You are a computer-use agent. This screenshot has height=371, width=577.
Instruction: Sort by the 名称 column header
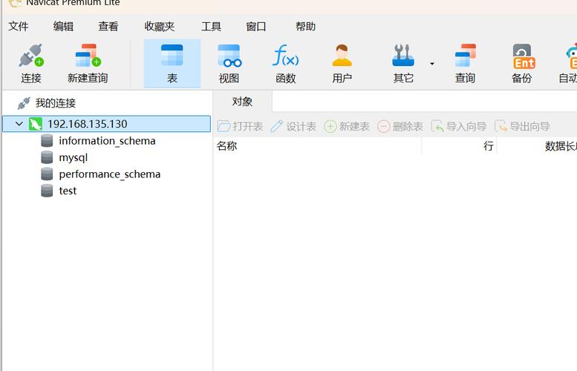point(317,146)
